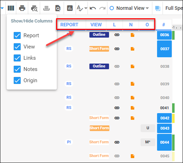
Task: Click the undo arrow
Action: coord(93,8)
